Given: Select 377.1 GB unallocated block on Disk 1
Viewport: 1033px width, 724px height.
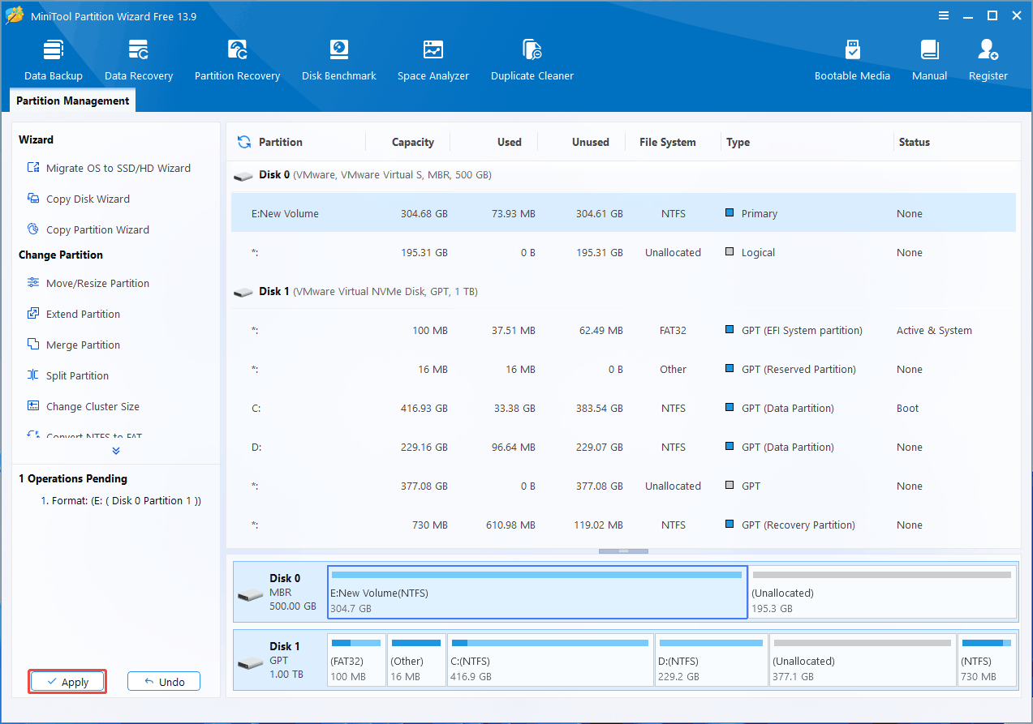Looking at the screenshot, I should pos(863,660).
